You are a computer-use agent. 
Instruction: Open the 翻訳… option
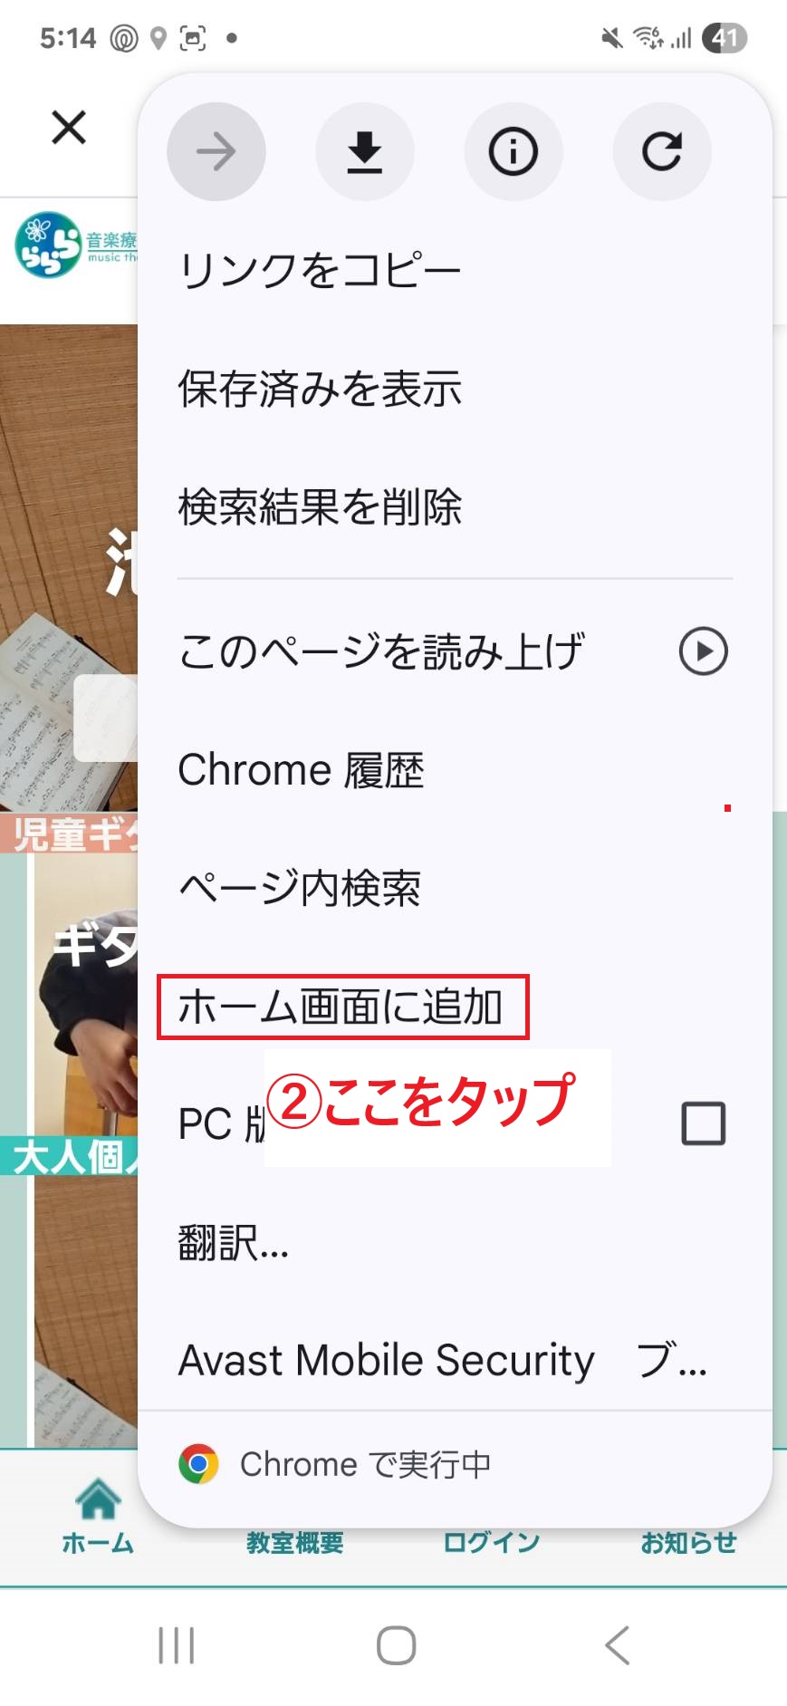click(455, 1242)
